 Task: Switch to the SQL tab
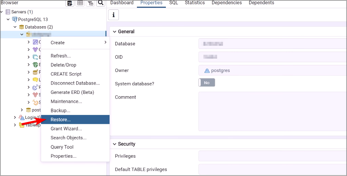[174, 3]
